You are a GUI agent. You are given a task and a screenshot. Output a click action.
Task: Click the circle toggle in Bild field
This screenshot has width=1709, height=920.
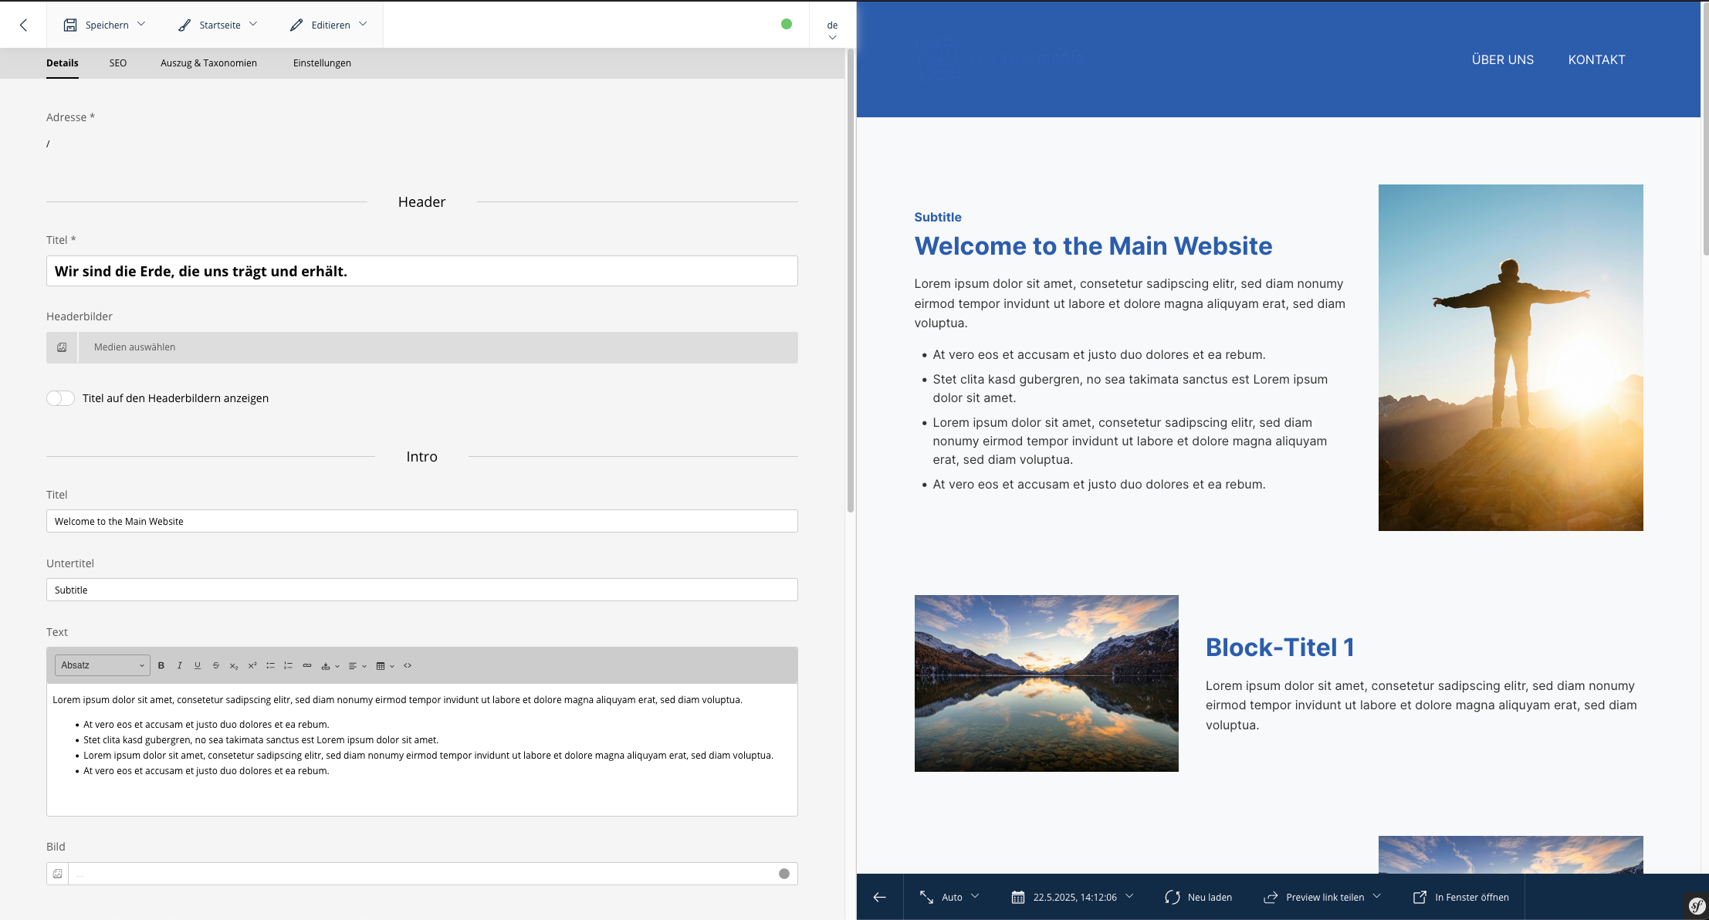pos(784,874)
